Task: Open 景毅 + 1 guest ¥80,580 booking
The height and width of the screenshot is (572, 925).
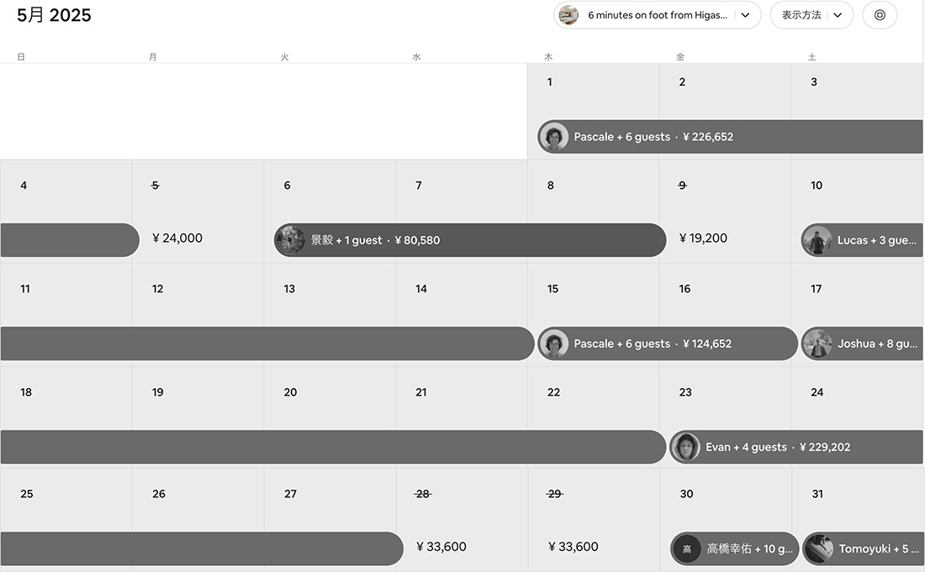Action: point(471,240)
